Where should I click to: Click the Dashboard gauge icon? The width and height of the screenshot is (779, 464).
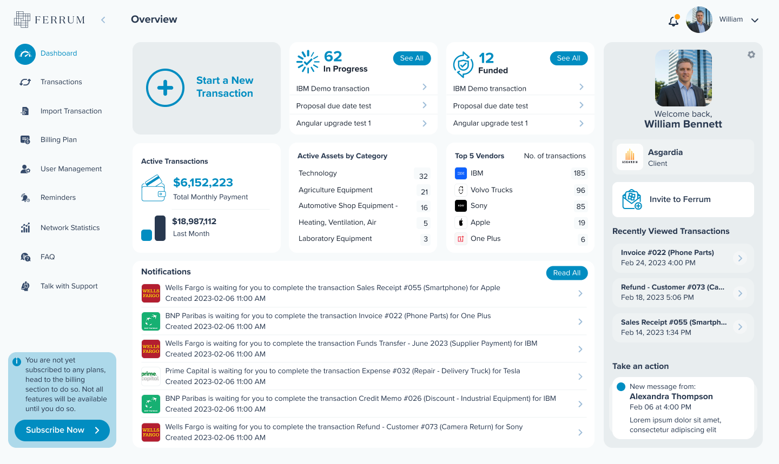(x=25, y=54)
